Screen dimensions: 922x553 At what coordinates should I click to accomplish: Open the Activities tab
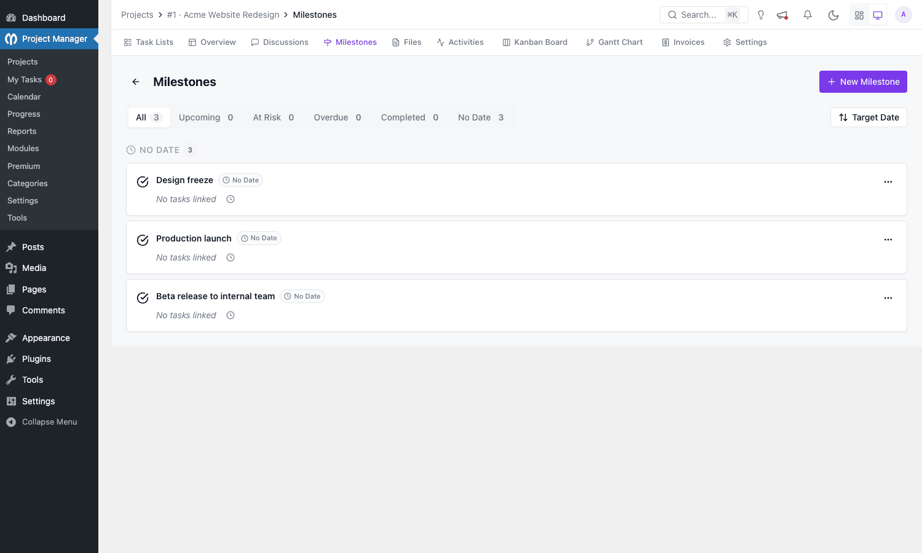coord(460,42)
